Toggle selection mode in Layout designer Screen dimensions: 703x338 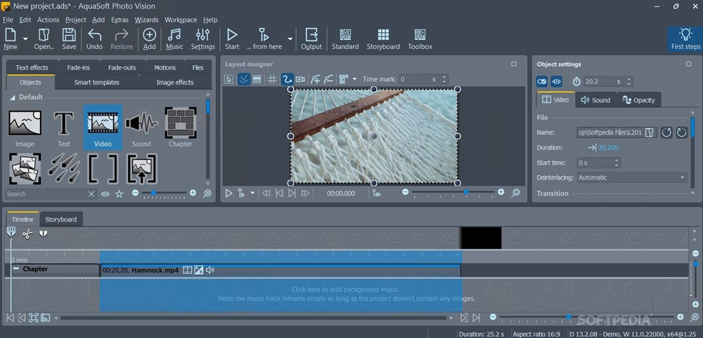229,79
